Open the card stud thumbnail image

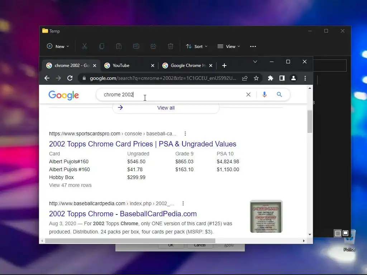click(x=266, y=216)
